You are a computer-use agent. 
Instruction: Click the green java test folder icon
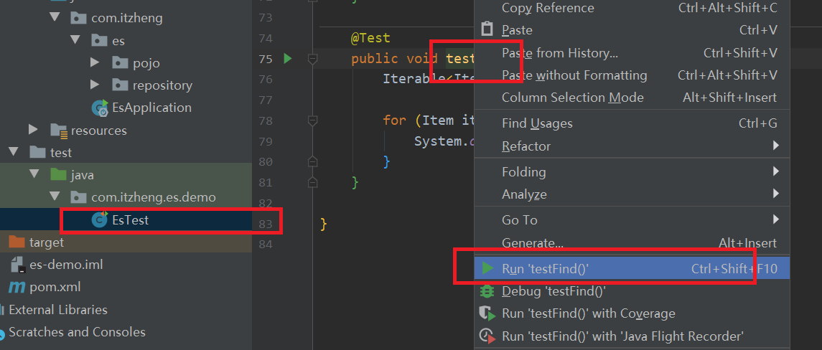click(x=58, y=174)
